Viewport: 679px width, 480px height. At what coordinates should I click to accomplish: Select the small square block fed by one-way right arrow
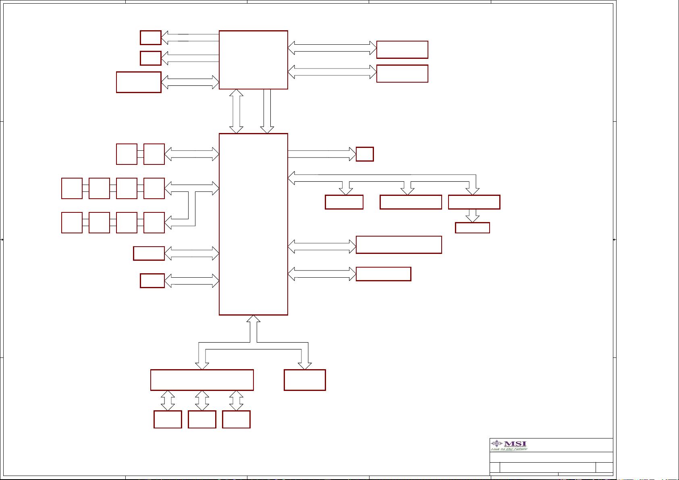(365, 154)
